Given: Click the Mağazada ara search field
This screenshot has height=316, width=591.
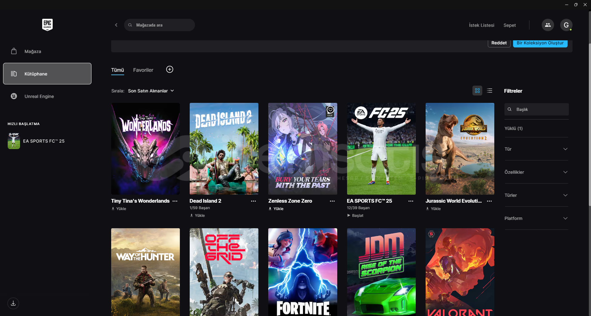Looking at the screenshot, I should (x=160, y=25).
